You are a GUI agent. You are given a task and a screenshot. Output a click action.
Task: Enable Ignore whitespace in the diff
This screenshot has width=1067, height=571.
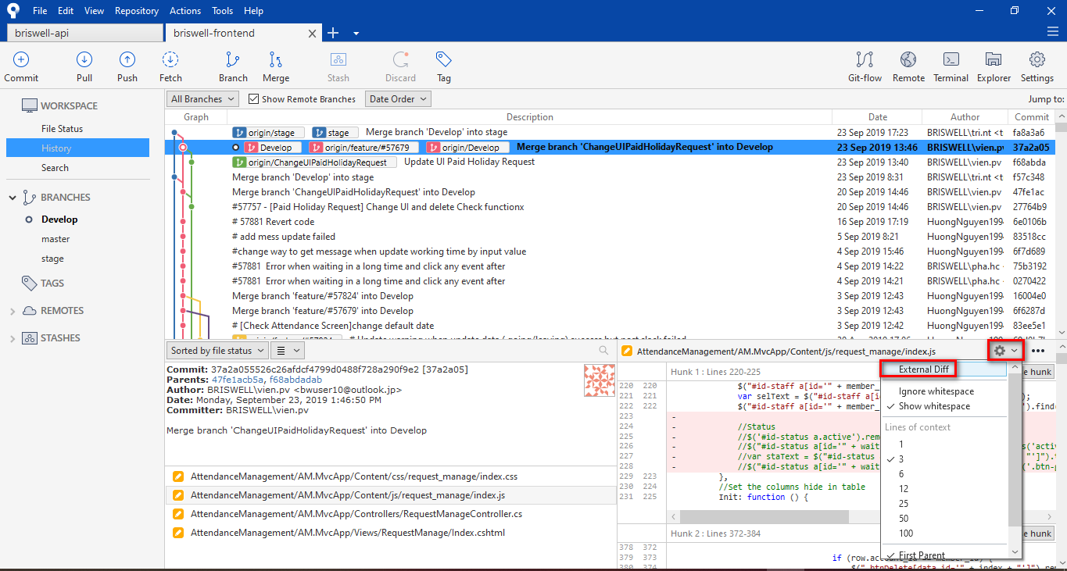(x=937, y=391)
